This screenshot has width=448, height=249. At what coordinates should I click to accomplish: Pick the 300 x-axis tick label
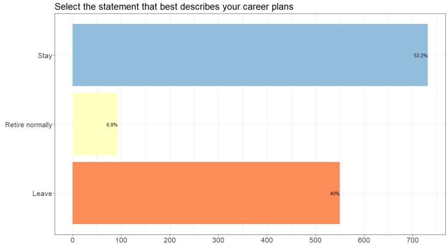218,240
